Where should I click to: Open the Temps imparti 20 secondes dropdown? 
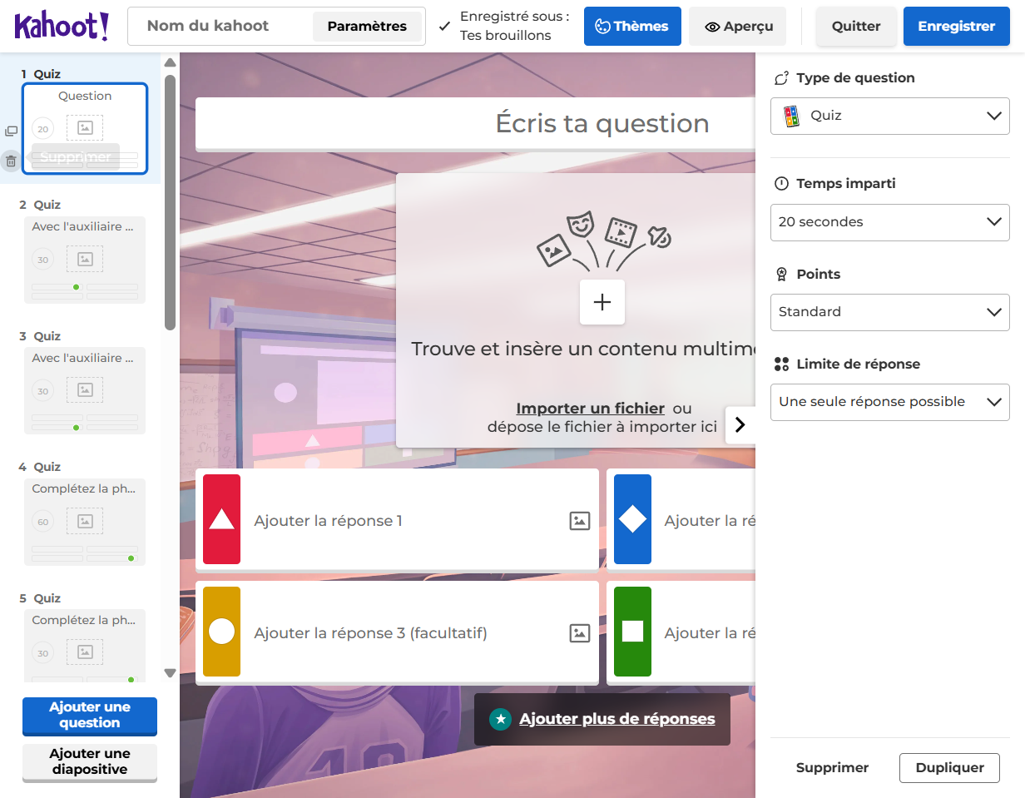pos(890,222)
